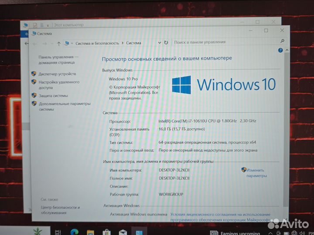The image size is (314, 235).
Task: Click the Активация Windows выполнена text
Action: pyautogui.click(x=139, y=214)
